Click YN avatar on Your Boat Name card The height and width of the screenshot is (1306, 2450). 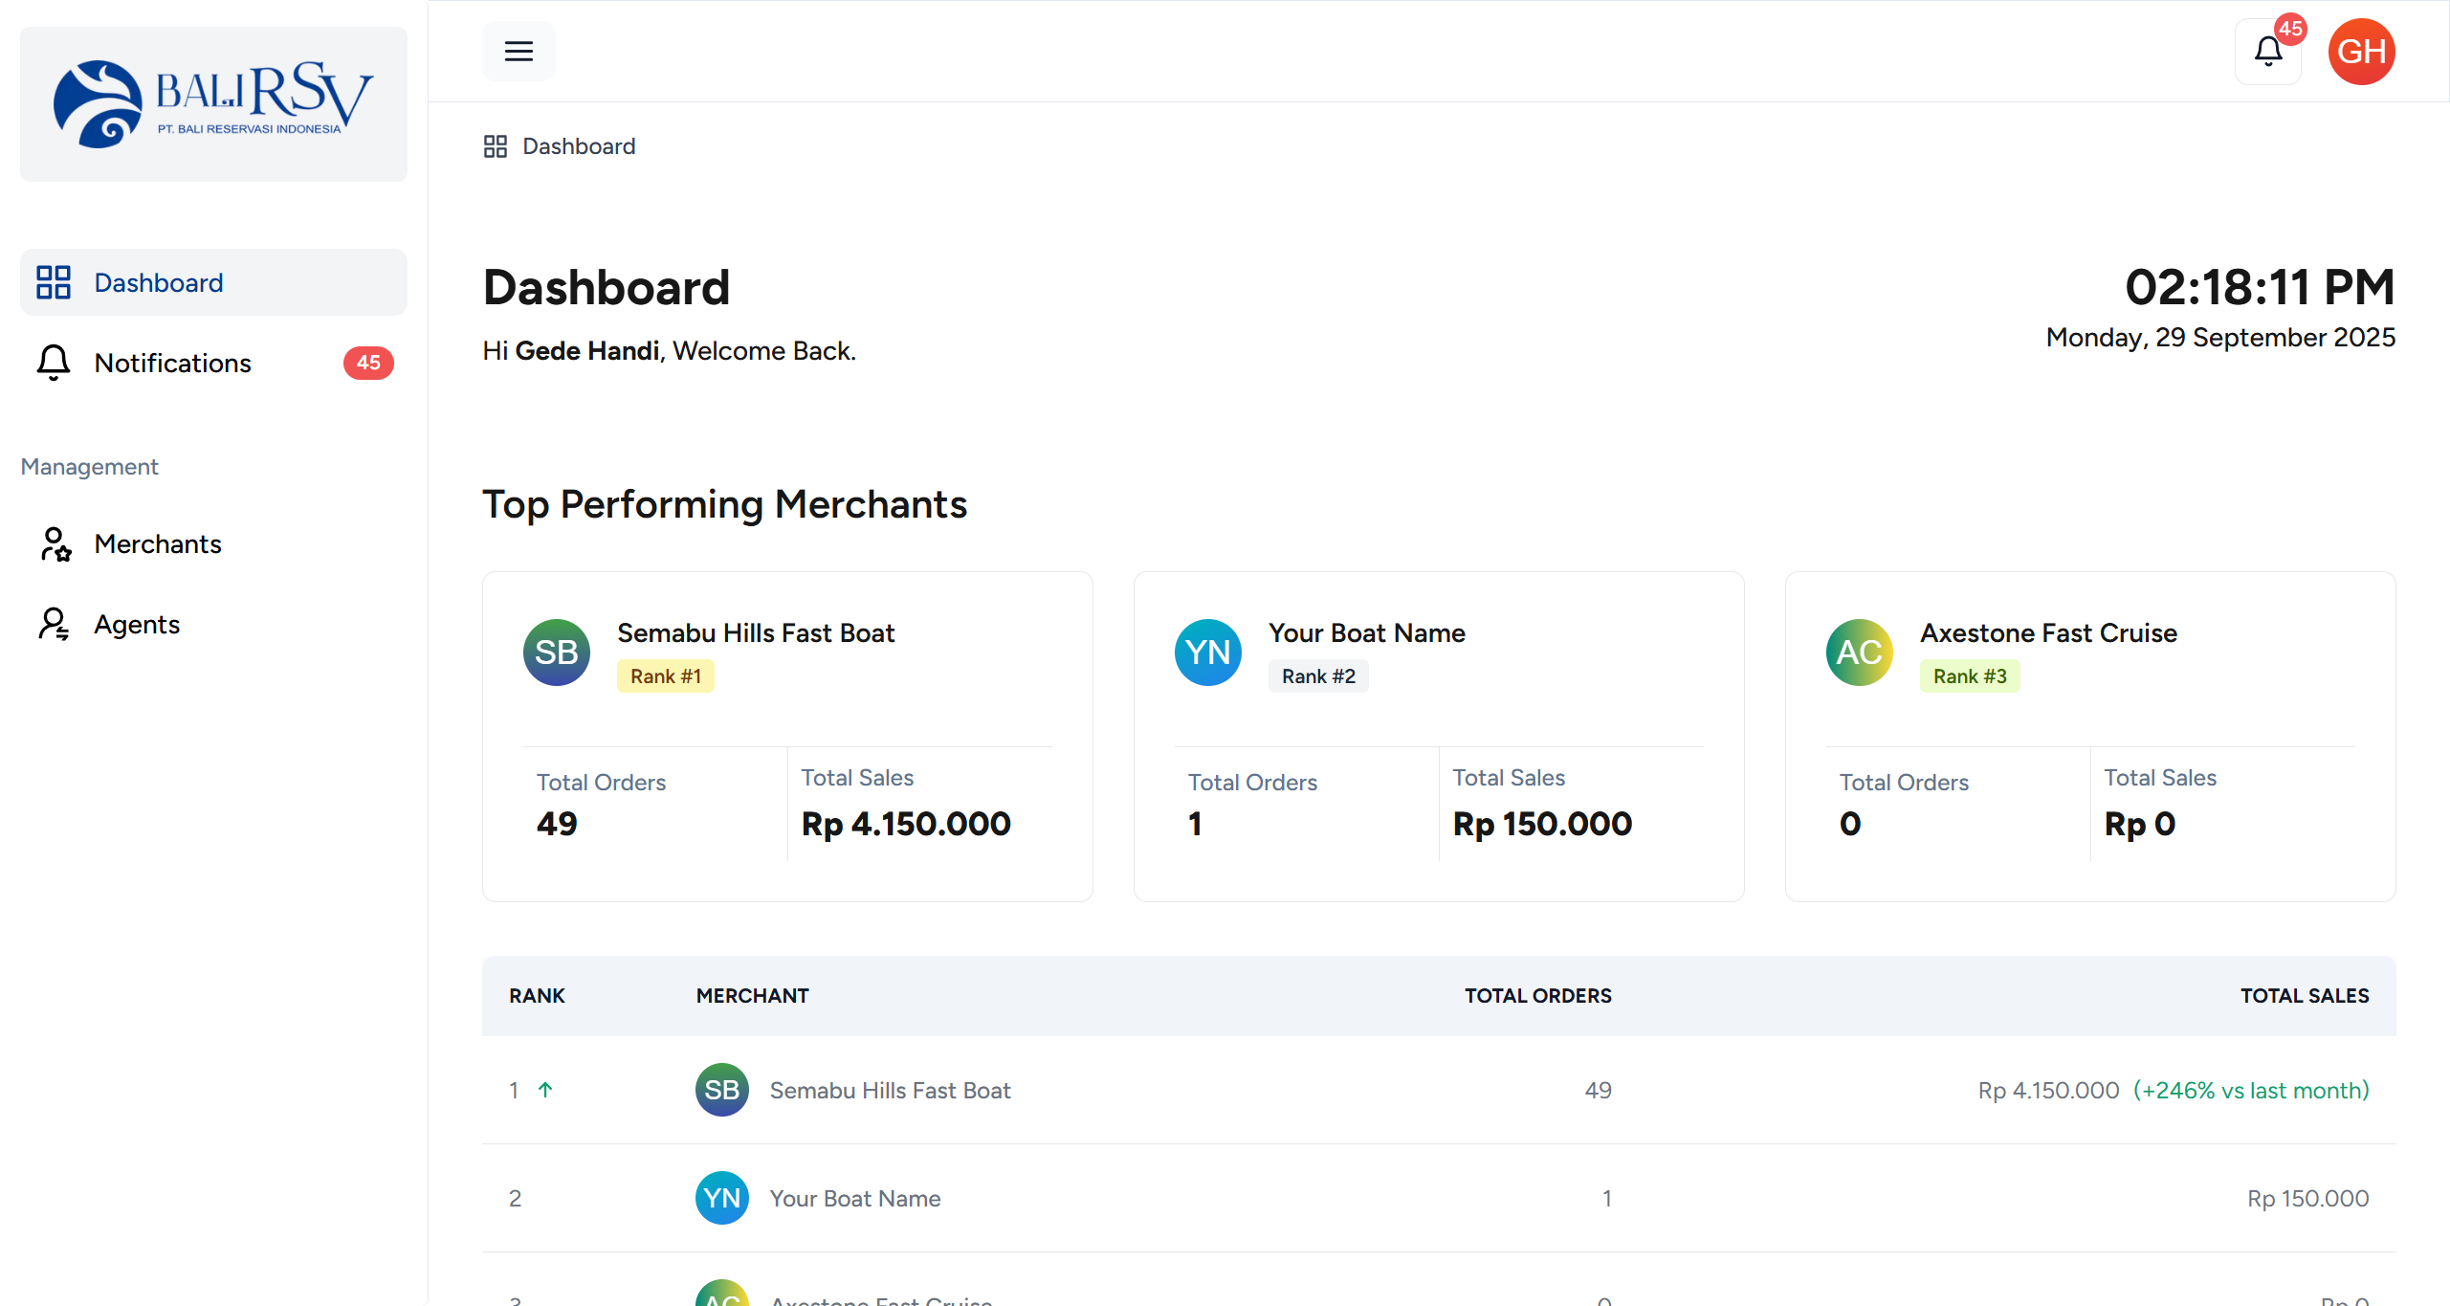coord(1208,653)
